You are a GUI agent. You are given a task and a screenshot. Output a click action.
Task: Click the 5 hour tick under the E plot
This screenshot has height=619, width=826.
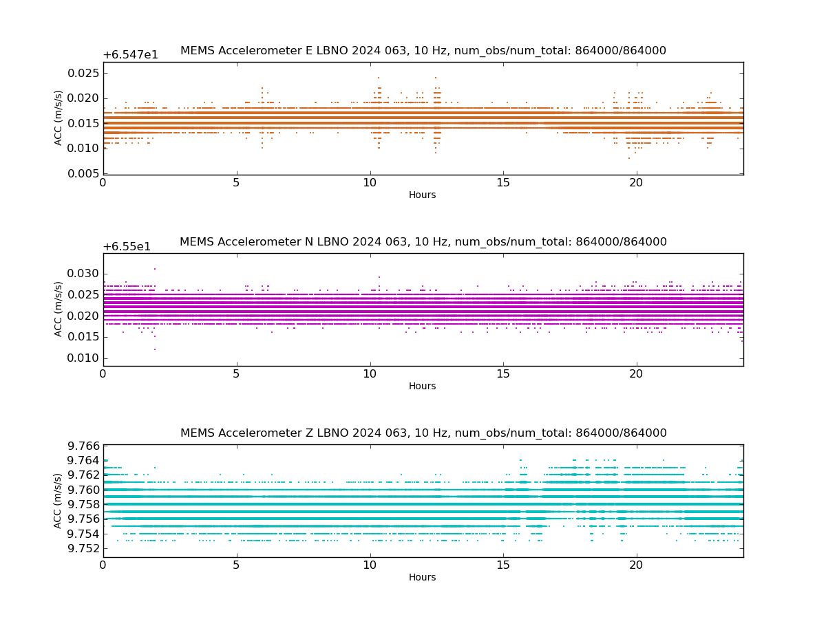click(x=237, y=184)
